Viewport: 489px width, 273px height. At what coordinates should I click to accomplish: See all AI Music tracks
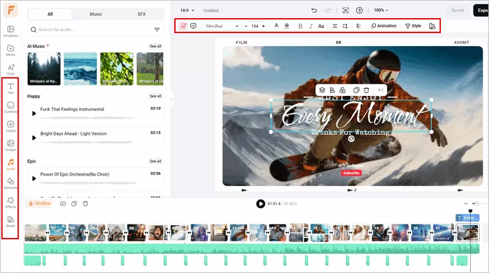(x=155, y=46)
